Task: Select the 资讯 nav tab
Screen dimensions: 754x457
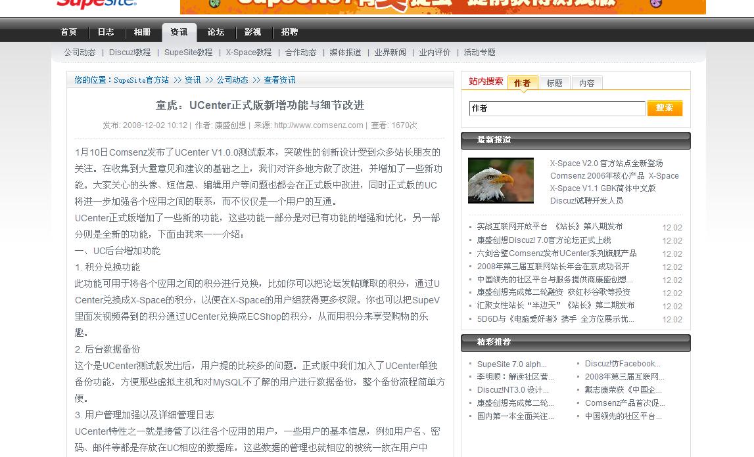Action: click(x=179, y=32)
